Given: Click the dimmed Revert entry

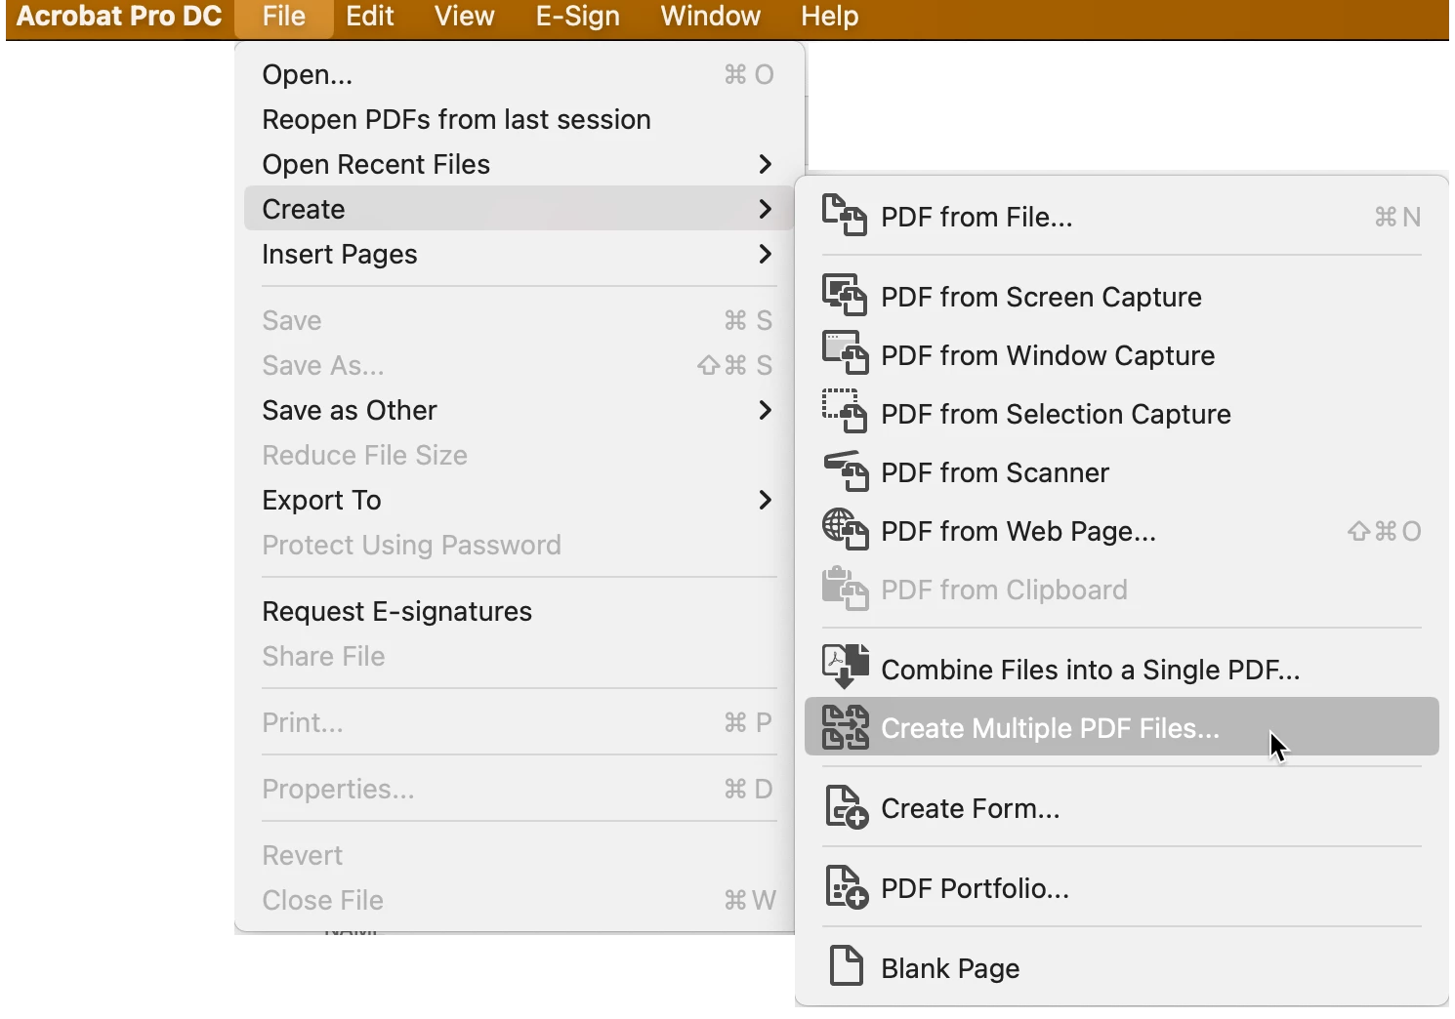Looking at the screenshot, I should coord(518,855).
